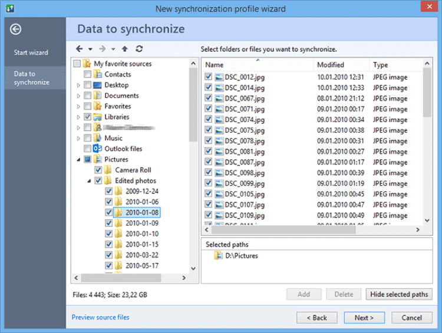Click the circled back arrow in sidebar
The width and height of the screenshot is (442, 333).
point(15,29)
